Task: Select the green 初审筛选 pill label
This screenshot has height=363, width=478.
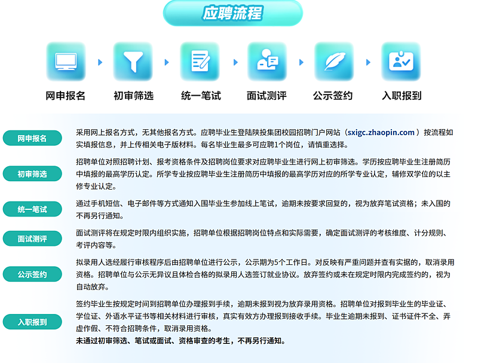Action: [32, 174]
